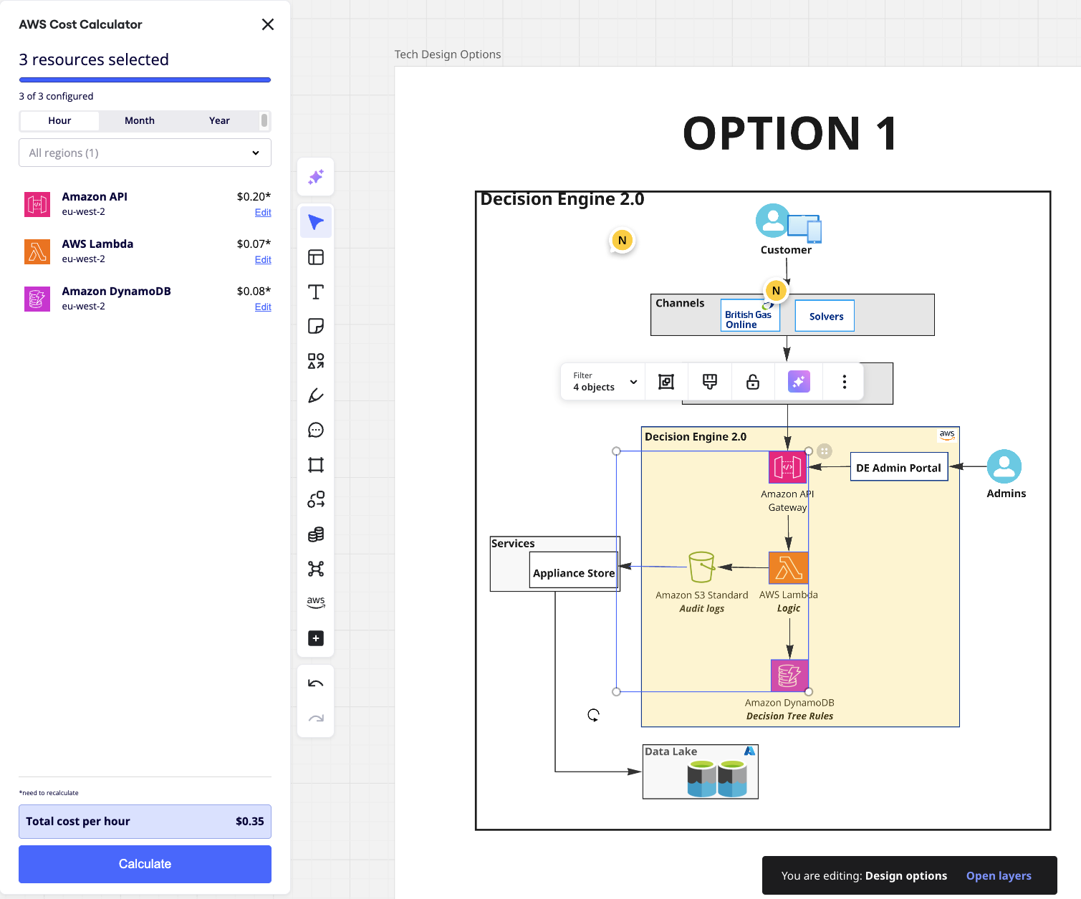Open the Filter 4 objects dropdown
Image resolution: width=1081 pixels, height=899 pixels.
tap(603, 382)
